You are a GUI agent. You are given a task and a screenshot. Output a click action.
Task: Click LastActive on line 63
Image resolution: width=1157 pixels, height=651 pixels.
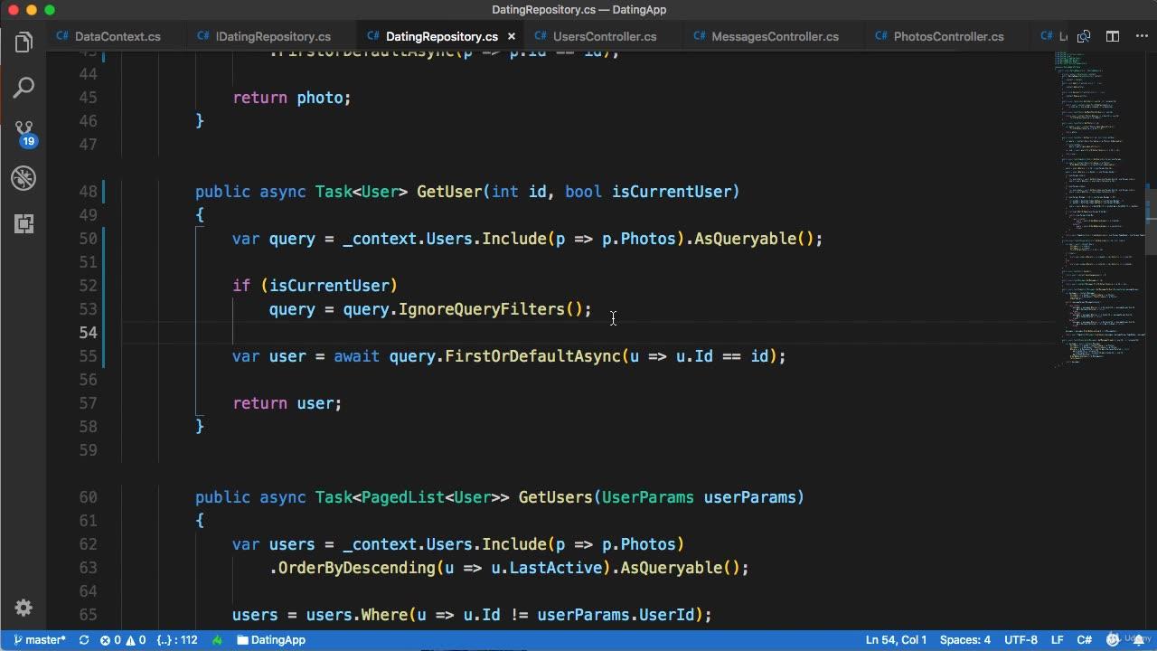coord(555,568)
